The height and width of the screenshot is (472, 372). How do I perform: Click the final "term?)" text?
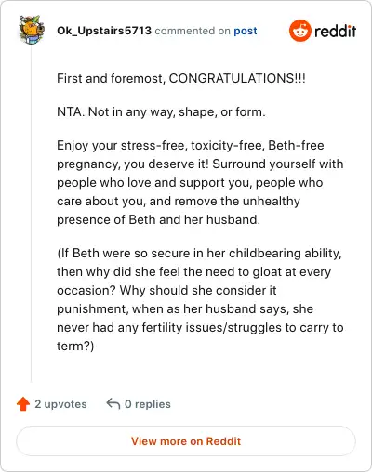(x=75, y=346)
